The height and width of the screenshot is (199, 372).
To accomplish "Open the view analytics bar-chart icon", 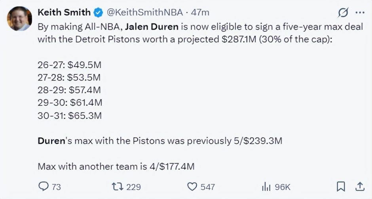I will [266, 187].
